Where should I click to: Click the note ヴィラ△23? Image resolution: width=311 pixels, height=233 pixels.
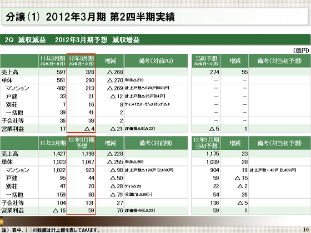pyautogui.click(x=133, y=186)
